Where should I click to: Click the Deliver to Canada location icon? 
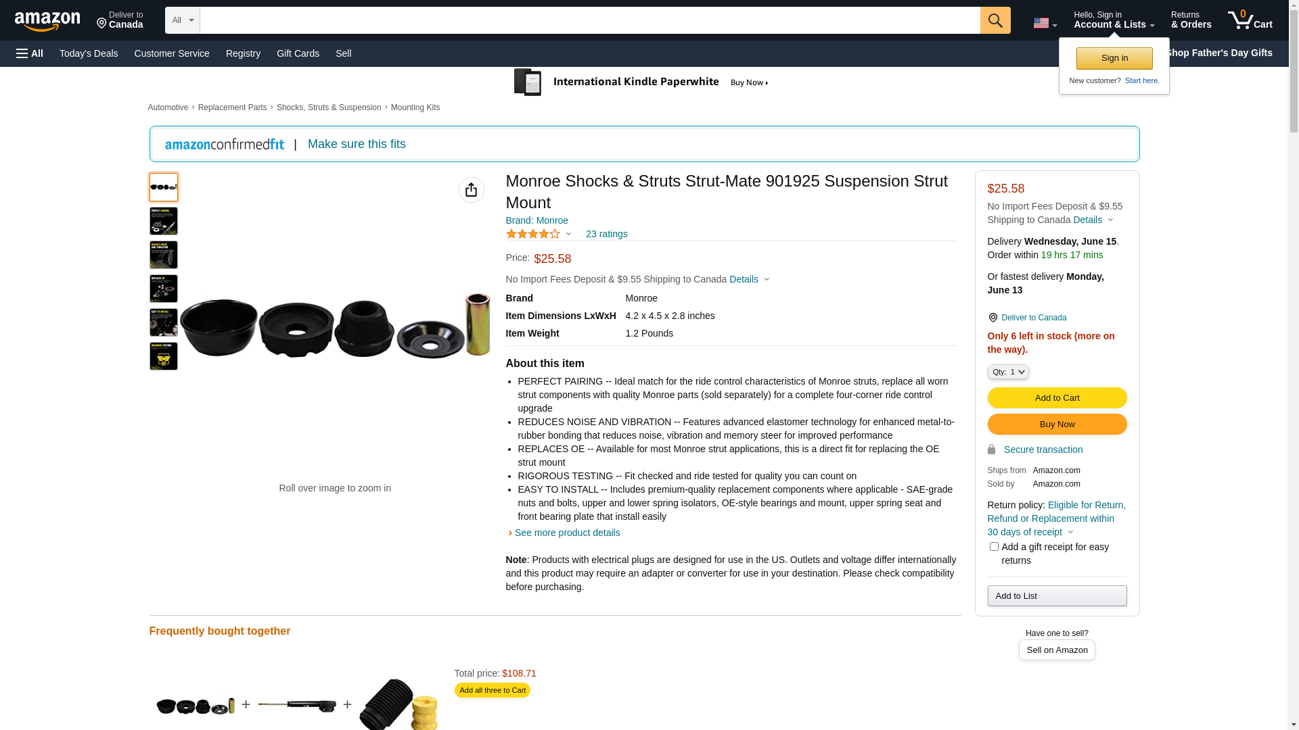(x=993, y=318)
